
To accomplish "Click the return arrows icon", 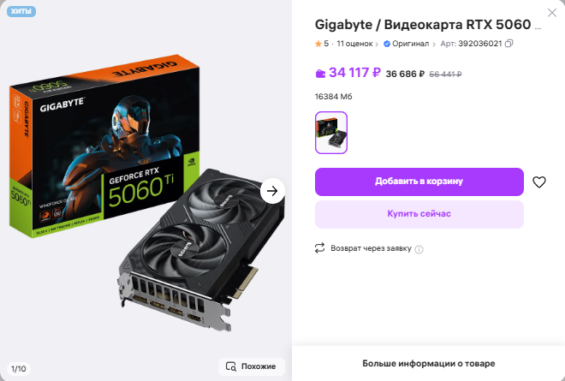I will [319, 248].
